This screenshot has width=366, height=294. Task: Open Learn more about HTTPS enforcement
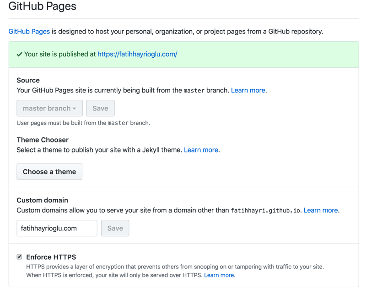click(219, 275)
